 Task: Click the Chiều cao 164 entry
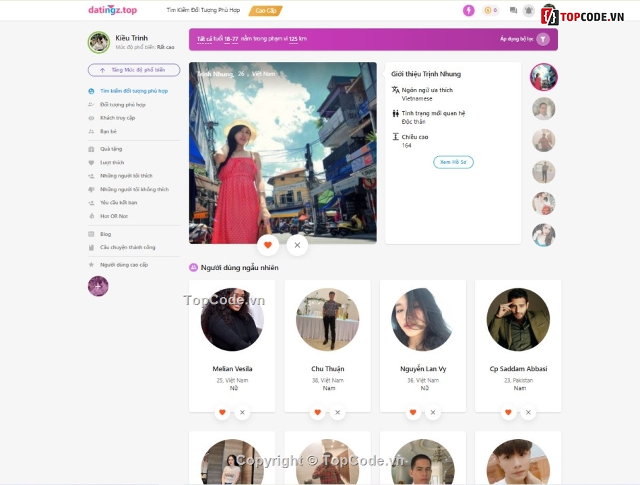(x=411, y=141)
